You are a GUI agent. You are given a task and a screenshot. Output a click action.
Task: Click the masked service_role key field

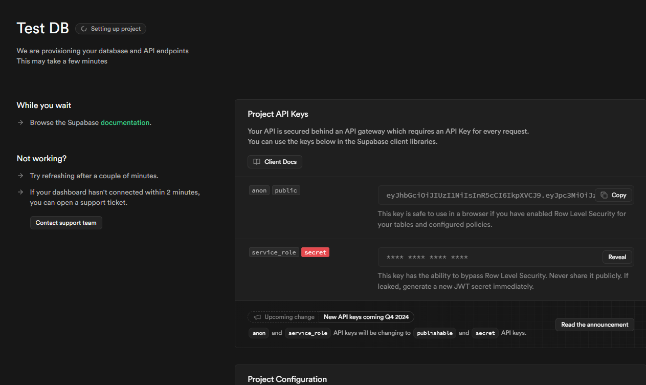[486, 257]
